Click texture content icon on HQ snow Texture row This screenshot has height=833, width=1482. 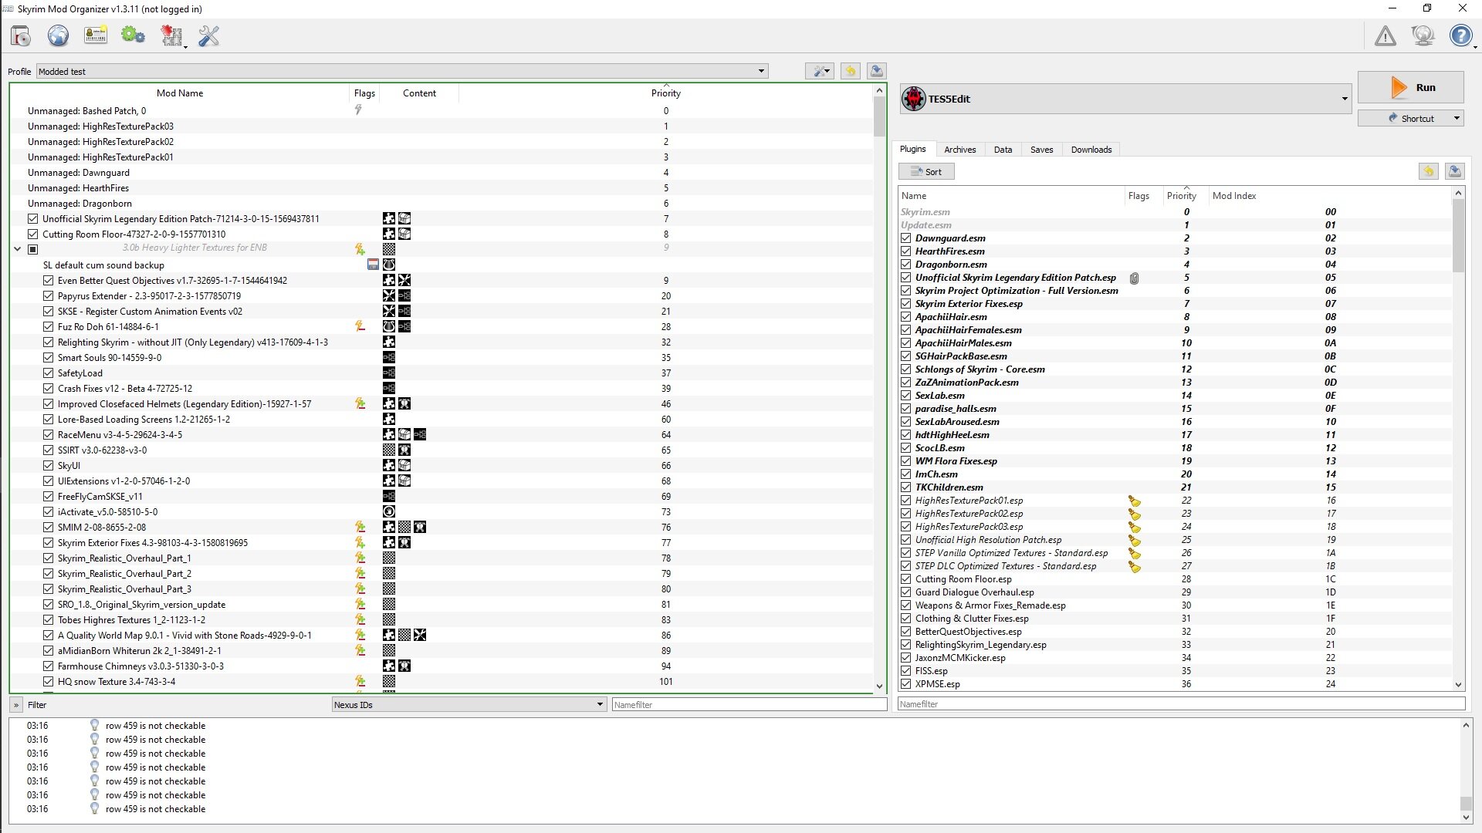point(389,682)
